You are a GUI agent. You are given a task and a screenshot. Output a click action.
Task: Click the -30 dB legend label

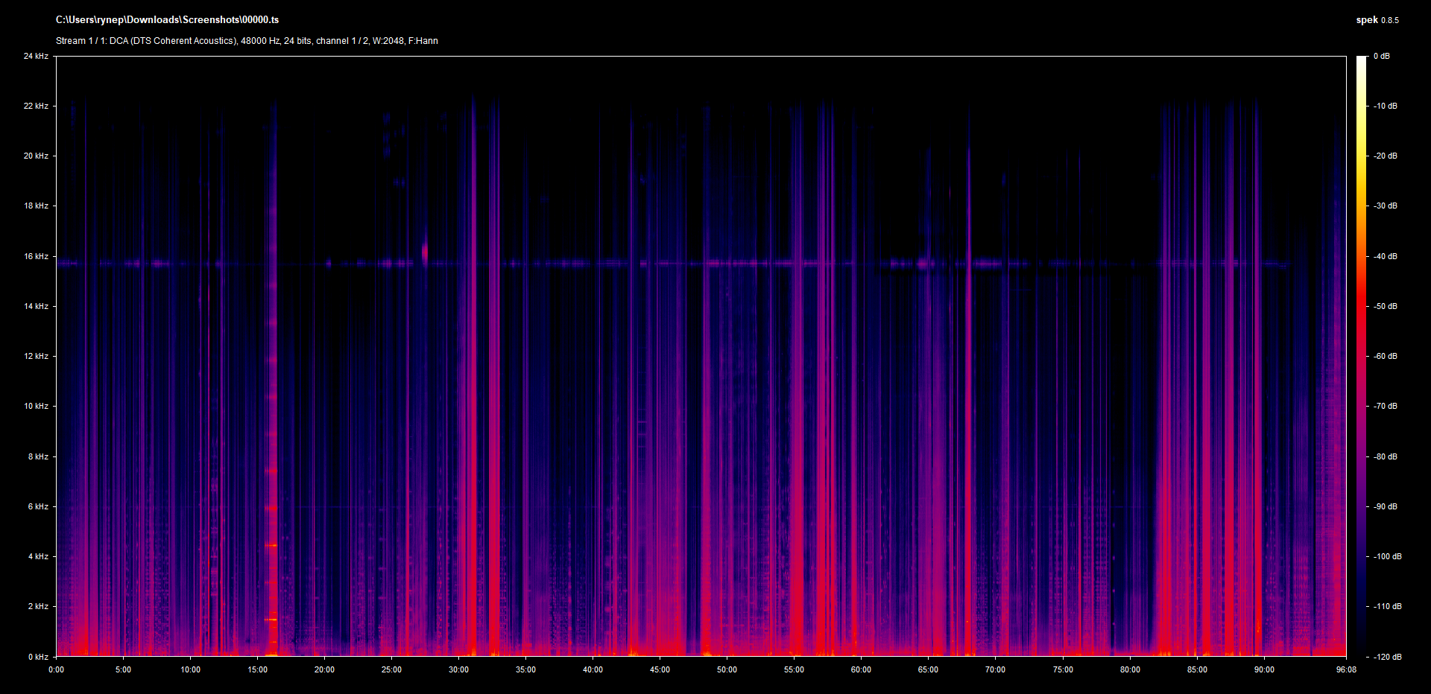point(1386,206)
